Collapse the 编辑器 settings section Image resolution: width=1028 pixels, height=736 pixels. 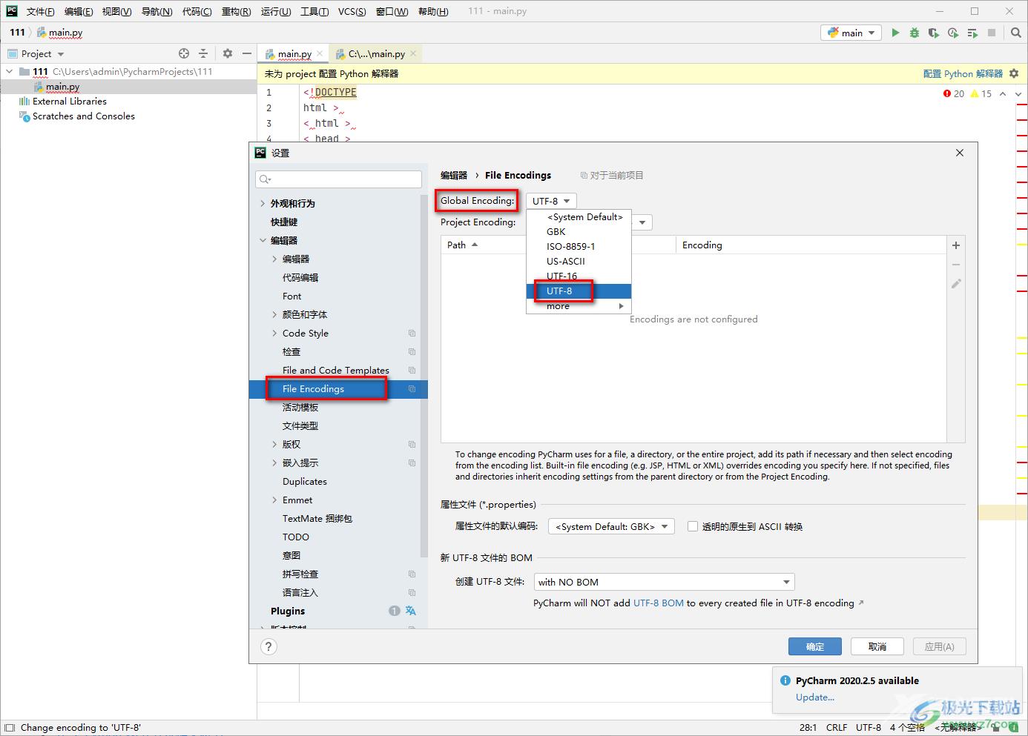point(263,240)
